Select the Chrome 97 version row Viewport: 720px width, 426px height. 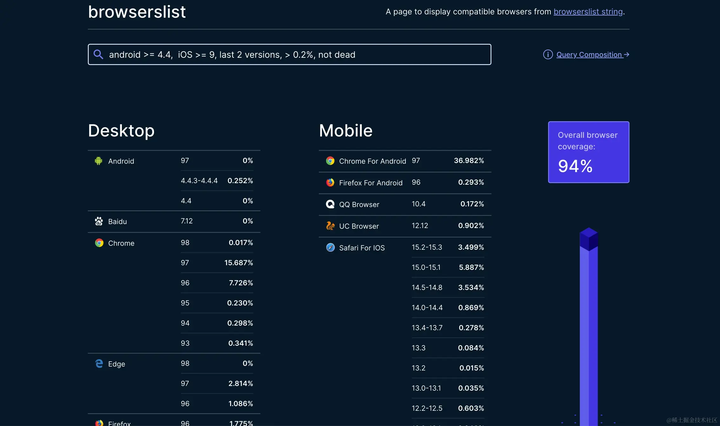pos(217,263)
